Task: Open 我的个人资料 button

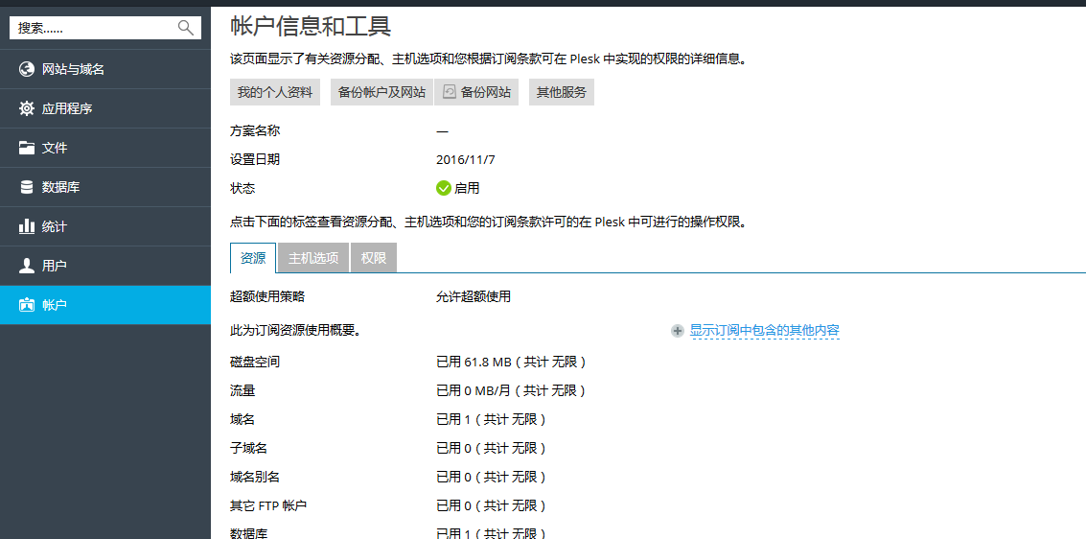Action: pyautogui.click(x=275, y=92)
